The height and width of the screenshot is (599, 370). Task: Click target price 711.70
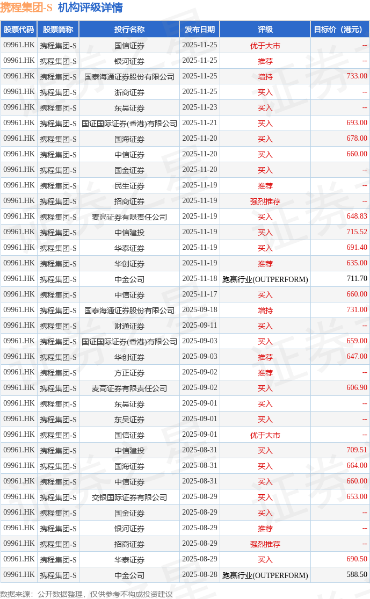[357, 278]
